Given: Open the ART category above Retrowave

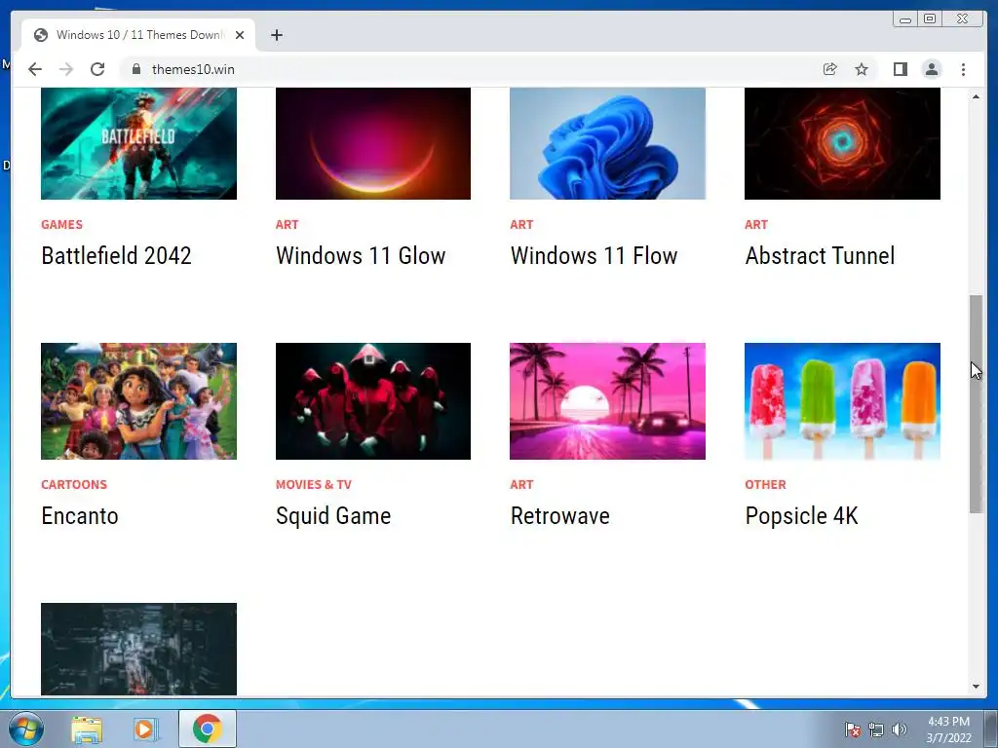Looking at the screenshot, I should [x=521, y=485].
